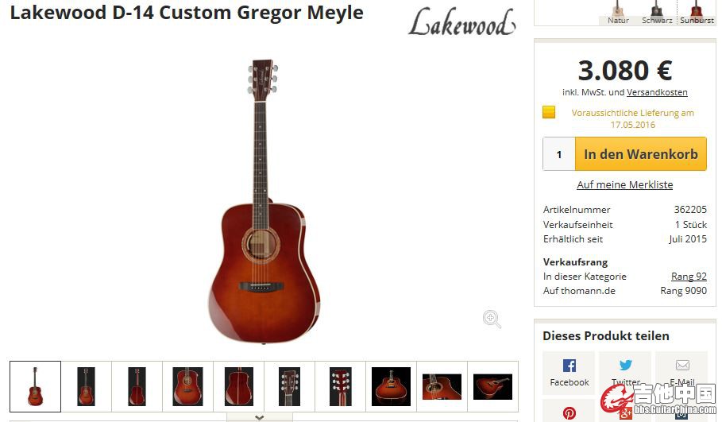Select the last angled guitar thumbnail
This screenshot has width=722, height=422.
coord(492,386)
